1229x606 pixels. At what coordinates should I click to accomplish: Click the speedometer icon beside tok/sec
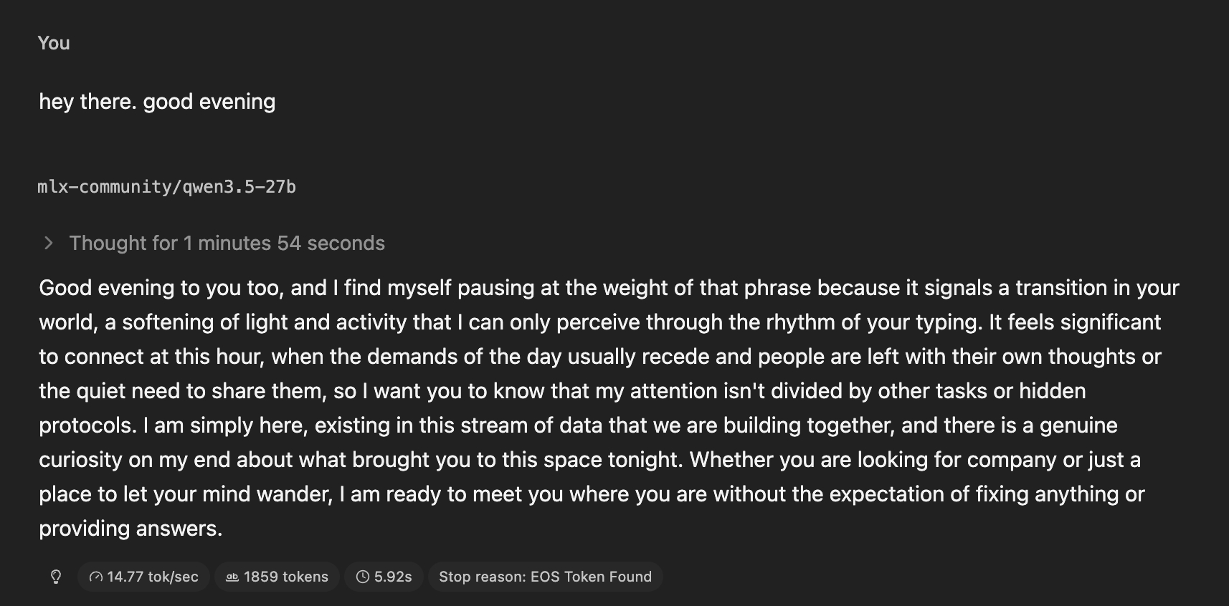(96, 577)
